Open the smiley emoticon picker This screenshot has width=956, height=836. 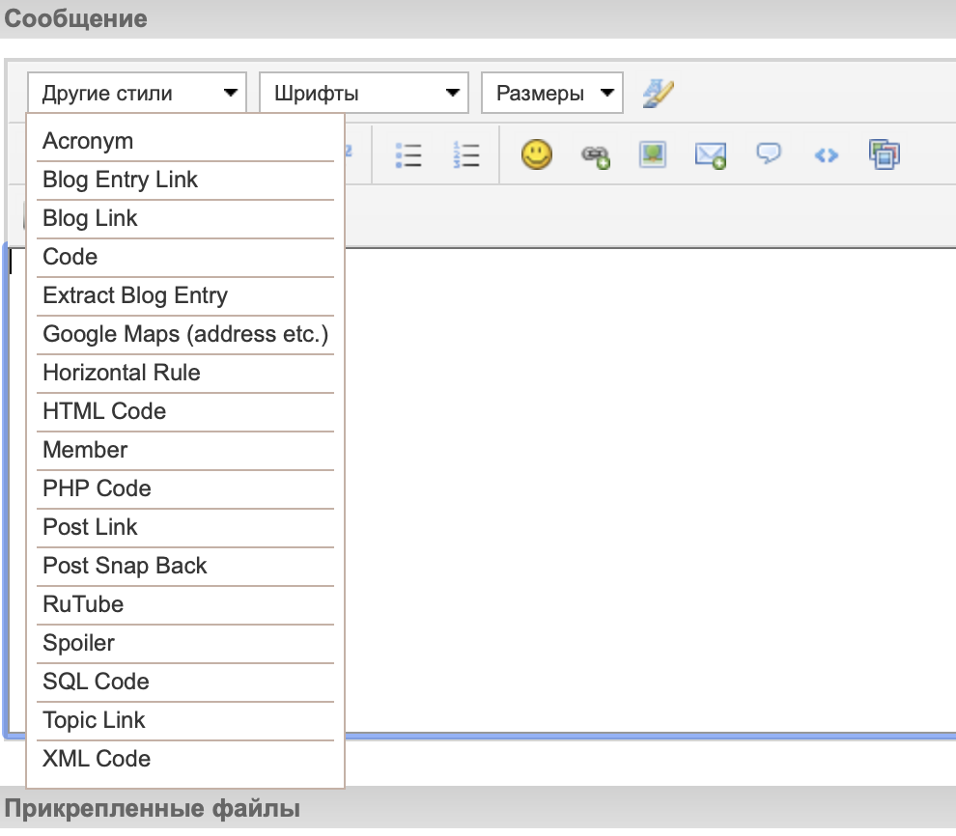(537, 154)
